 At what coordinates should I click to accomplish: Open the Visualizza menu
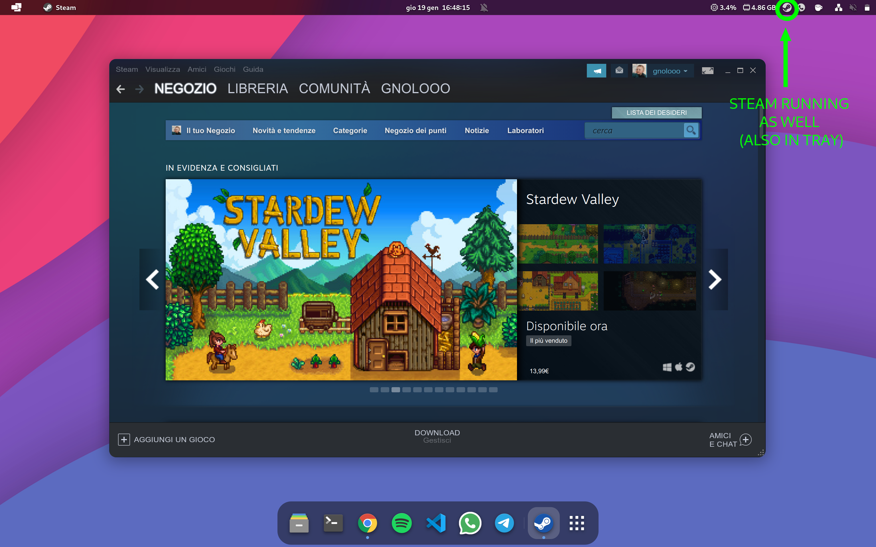(163, 69)
